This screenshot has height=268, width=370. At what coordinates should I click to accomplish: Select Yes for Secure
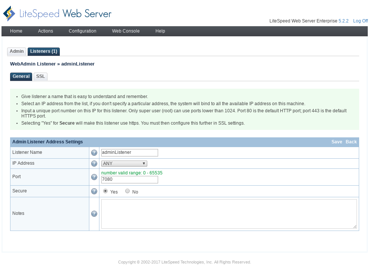coord(105,191)
